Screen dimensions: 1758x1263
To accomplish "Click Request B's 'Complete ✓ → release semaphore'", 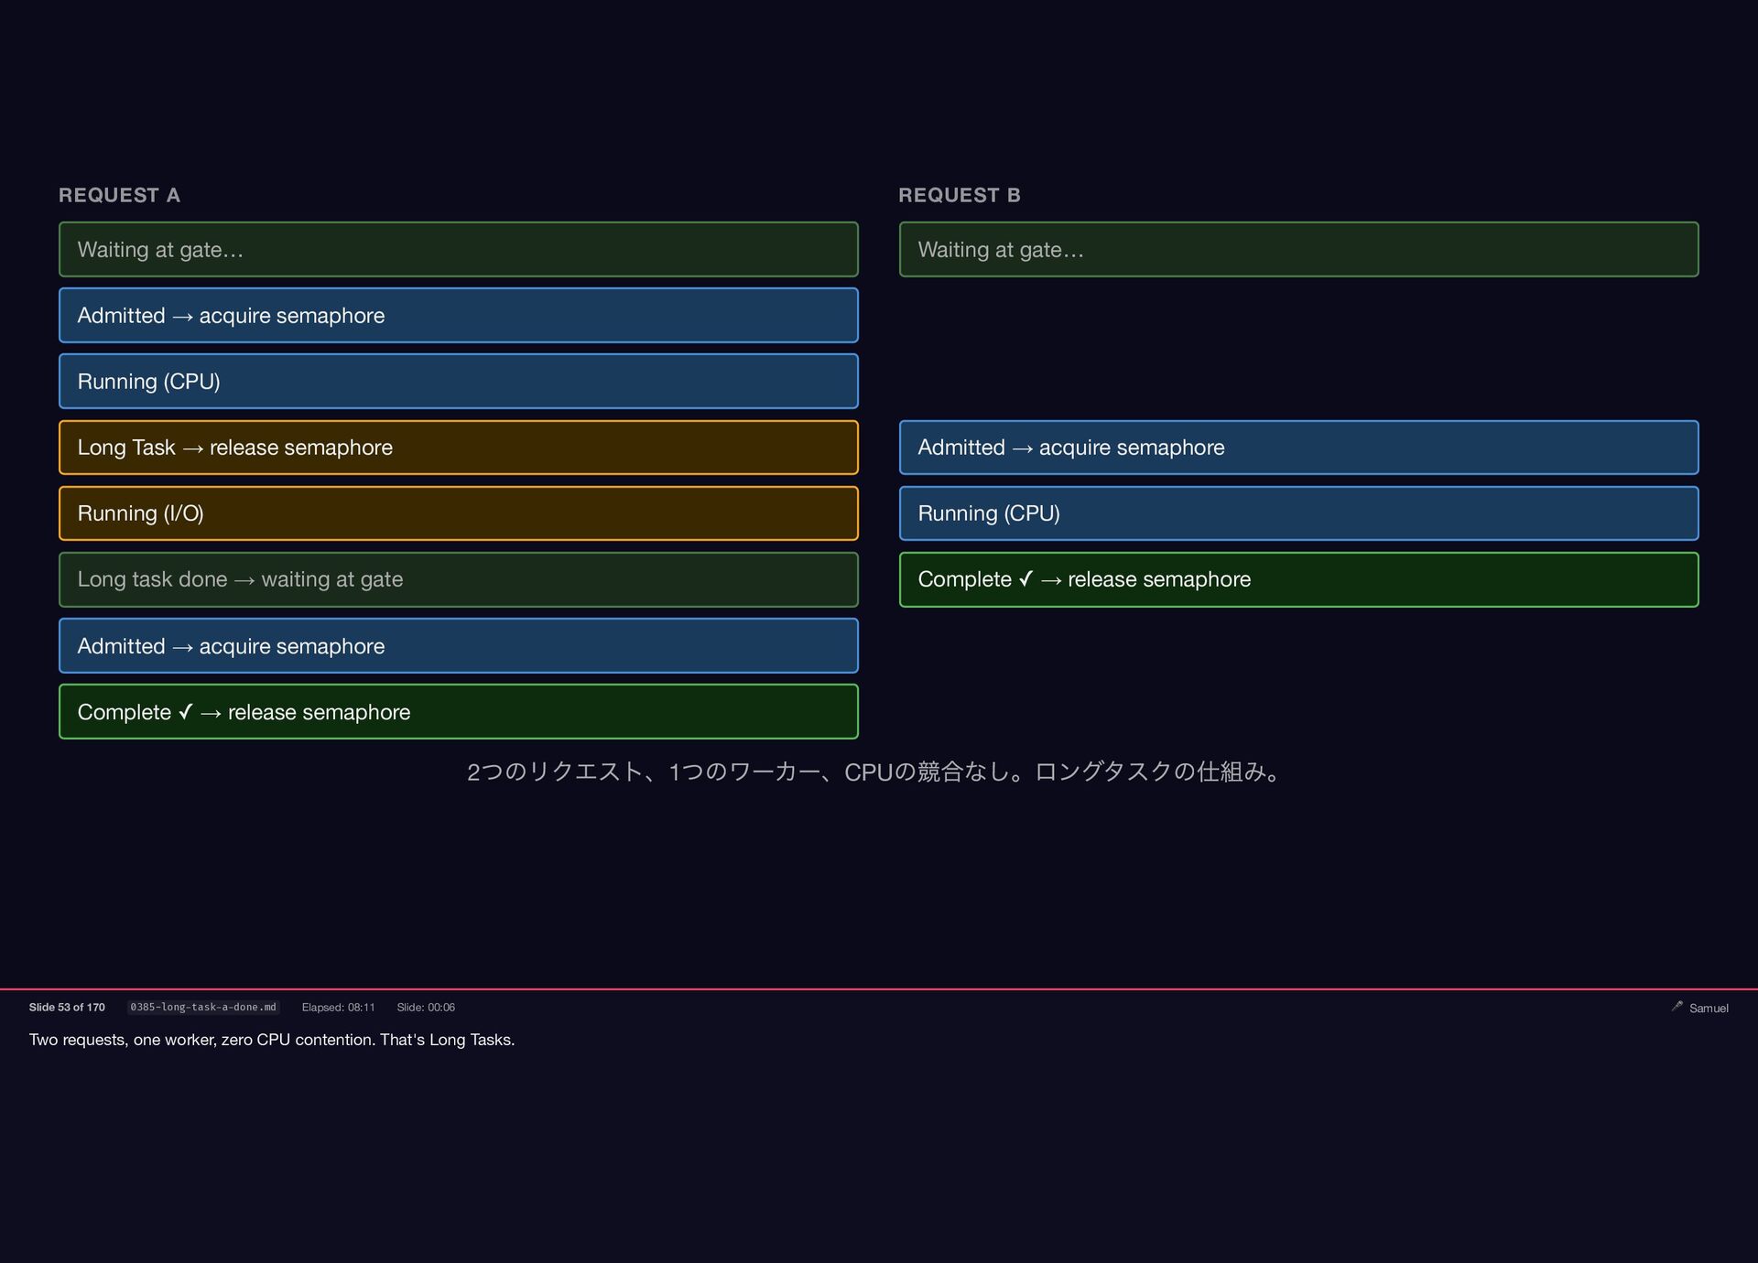I will point(1298,579).
